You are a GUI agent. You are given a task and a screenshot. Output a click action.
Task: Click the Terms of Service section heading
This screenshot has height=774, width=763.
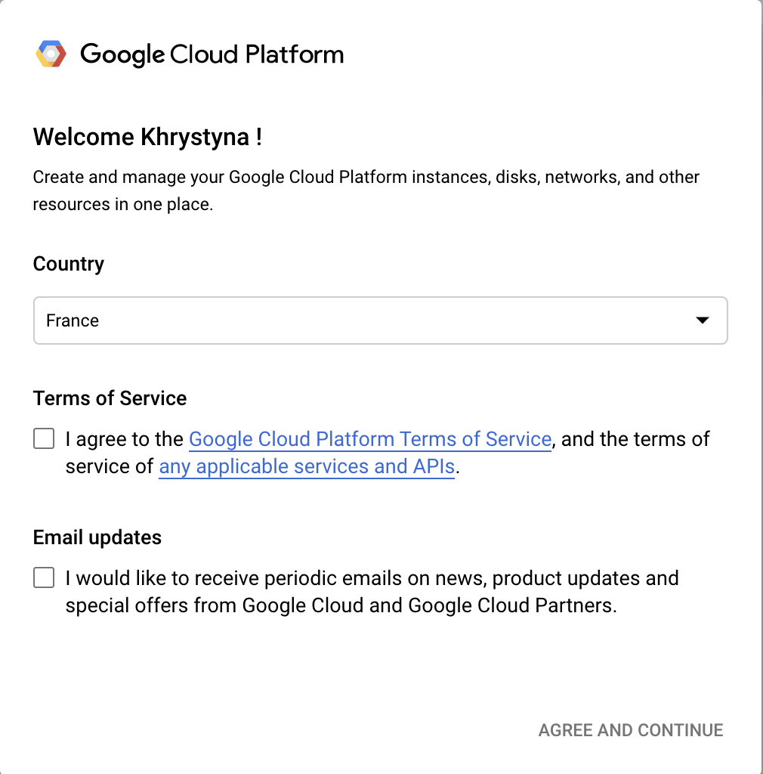(110, 398)
